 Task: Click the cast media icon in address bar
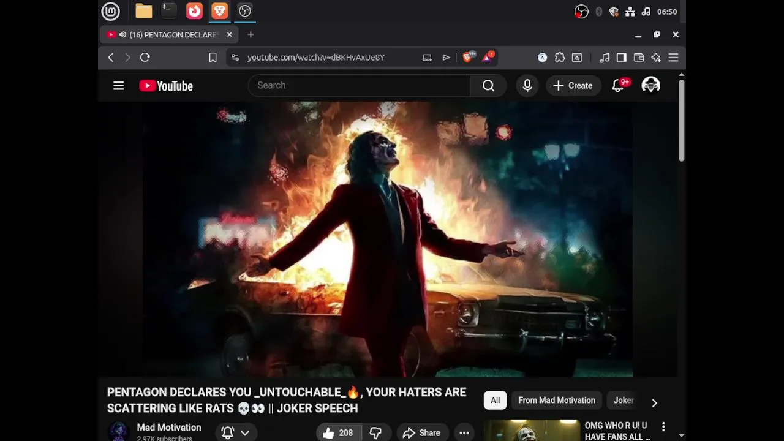427,58
